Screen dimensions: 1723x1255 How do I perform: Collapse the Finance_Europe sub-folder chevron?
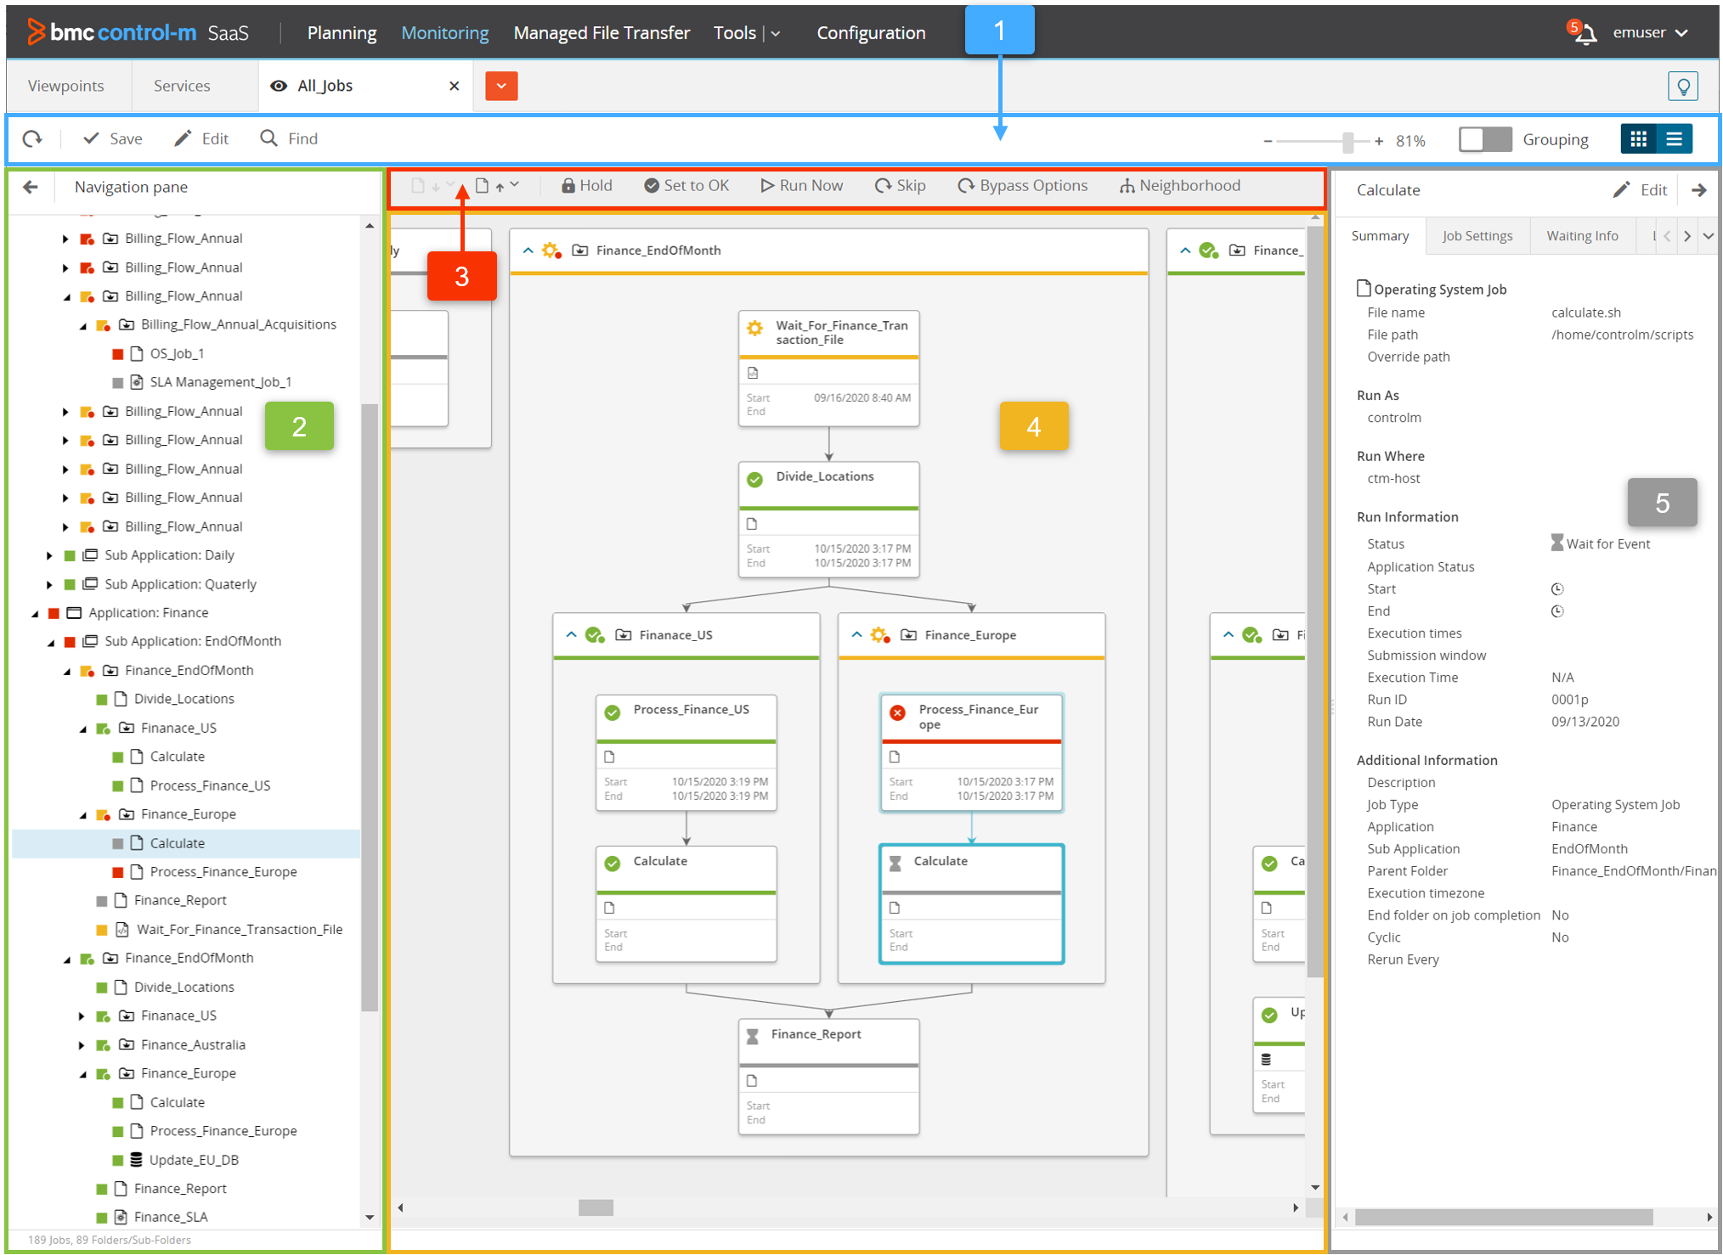856,635
